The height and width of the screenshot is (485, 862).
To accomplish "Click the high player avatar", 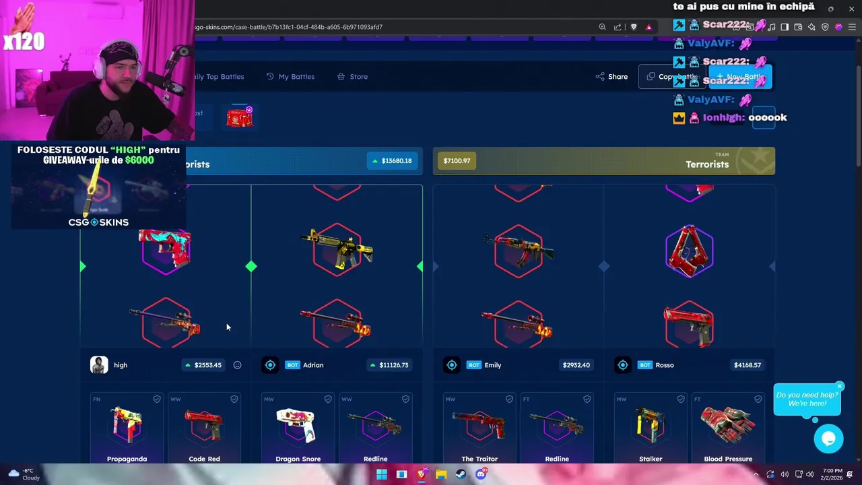I will tap(99, 365).
